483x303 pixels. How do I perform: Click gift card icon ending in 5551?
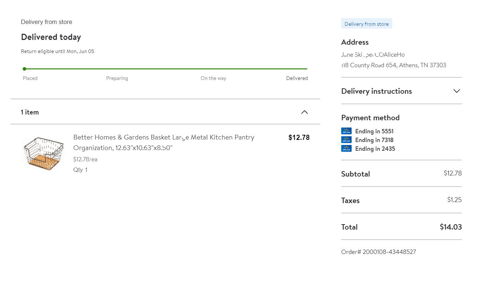click(x=346, y=131)
